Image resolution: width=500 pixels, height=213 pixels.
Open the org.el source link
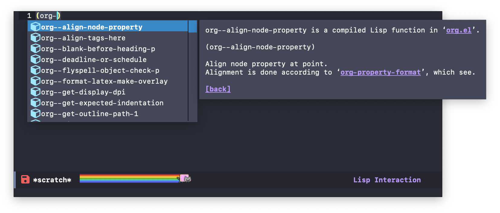[459, 30]
